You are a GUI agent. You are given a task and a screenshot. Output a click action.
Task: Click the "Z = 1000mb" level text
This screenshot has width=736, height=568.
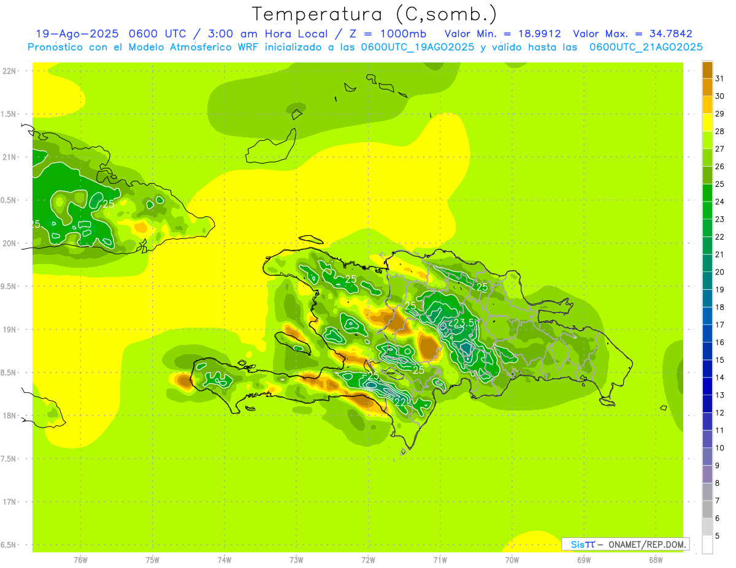point(387,34)
